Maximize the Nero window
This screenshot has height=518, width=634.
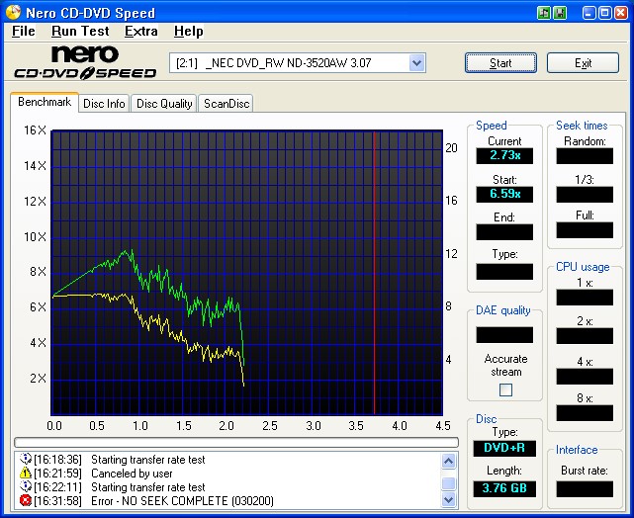(605, 13)
